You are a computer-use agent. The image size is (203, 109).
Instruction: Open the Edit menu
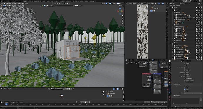(x=6, y=1)
